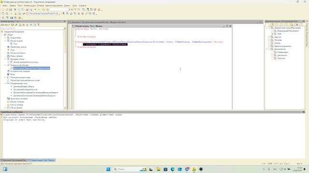Toggle the Справочники subsystem checkbox
The image size is (309, 173).
click(273, 52)
